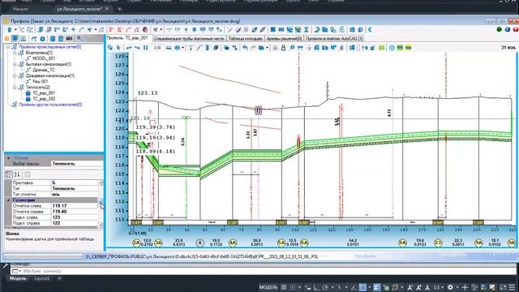Collapse Профили проектируемых сетей[5] root node
Image resolution: width=519 pixels, height=292 pixels.
8,47
